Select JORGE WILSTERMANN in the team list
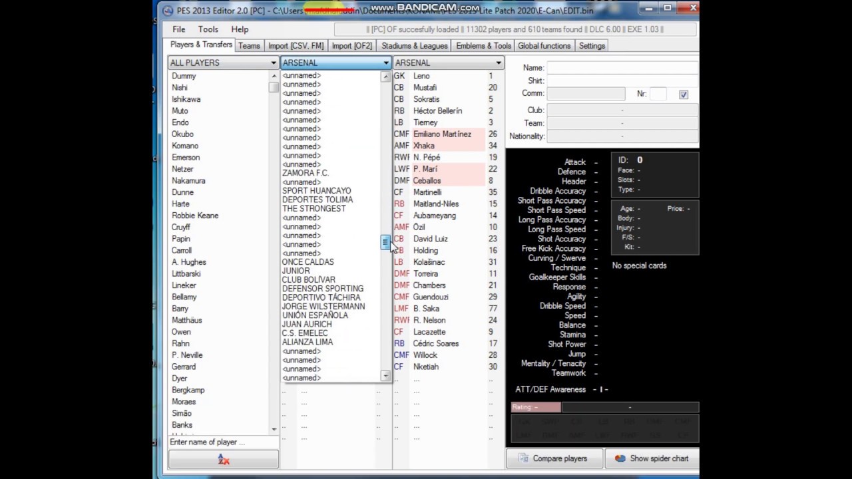 click(x=323, y=307)
